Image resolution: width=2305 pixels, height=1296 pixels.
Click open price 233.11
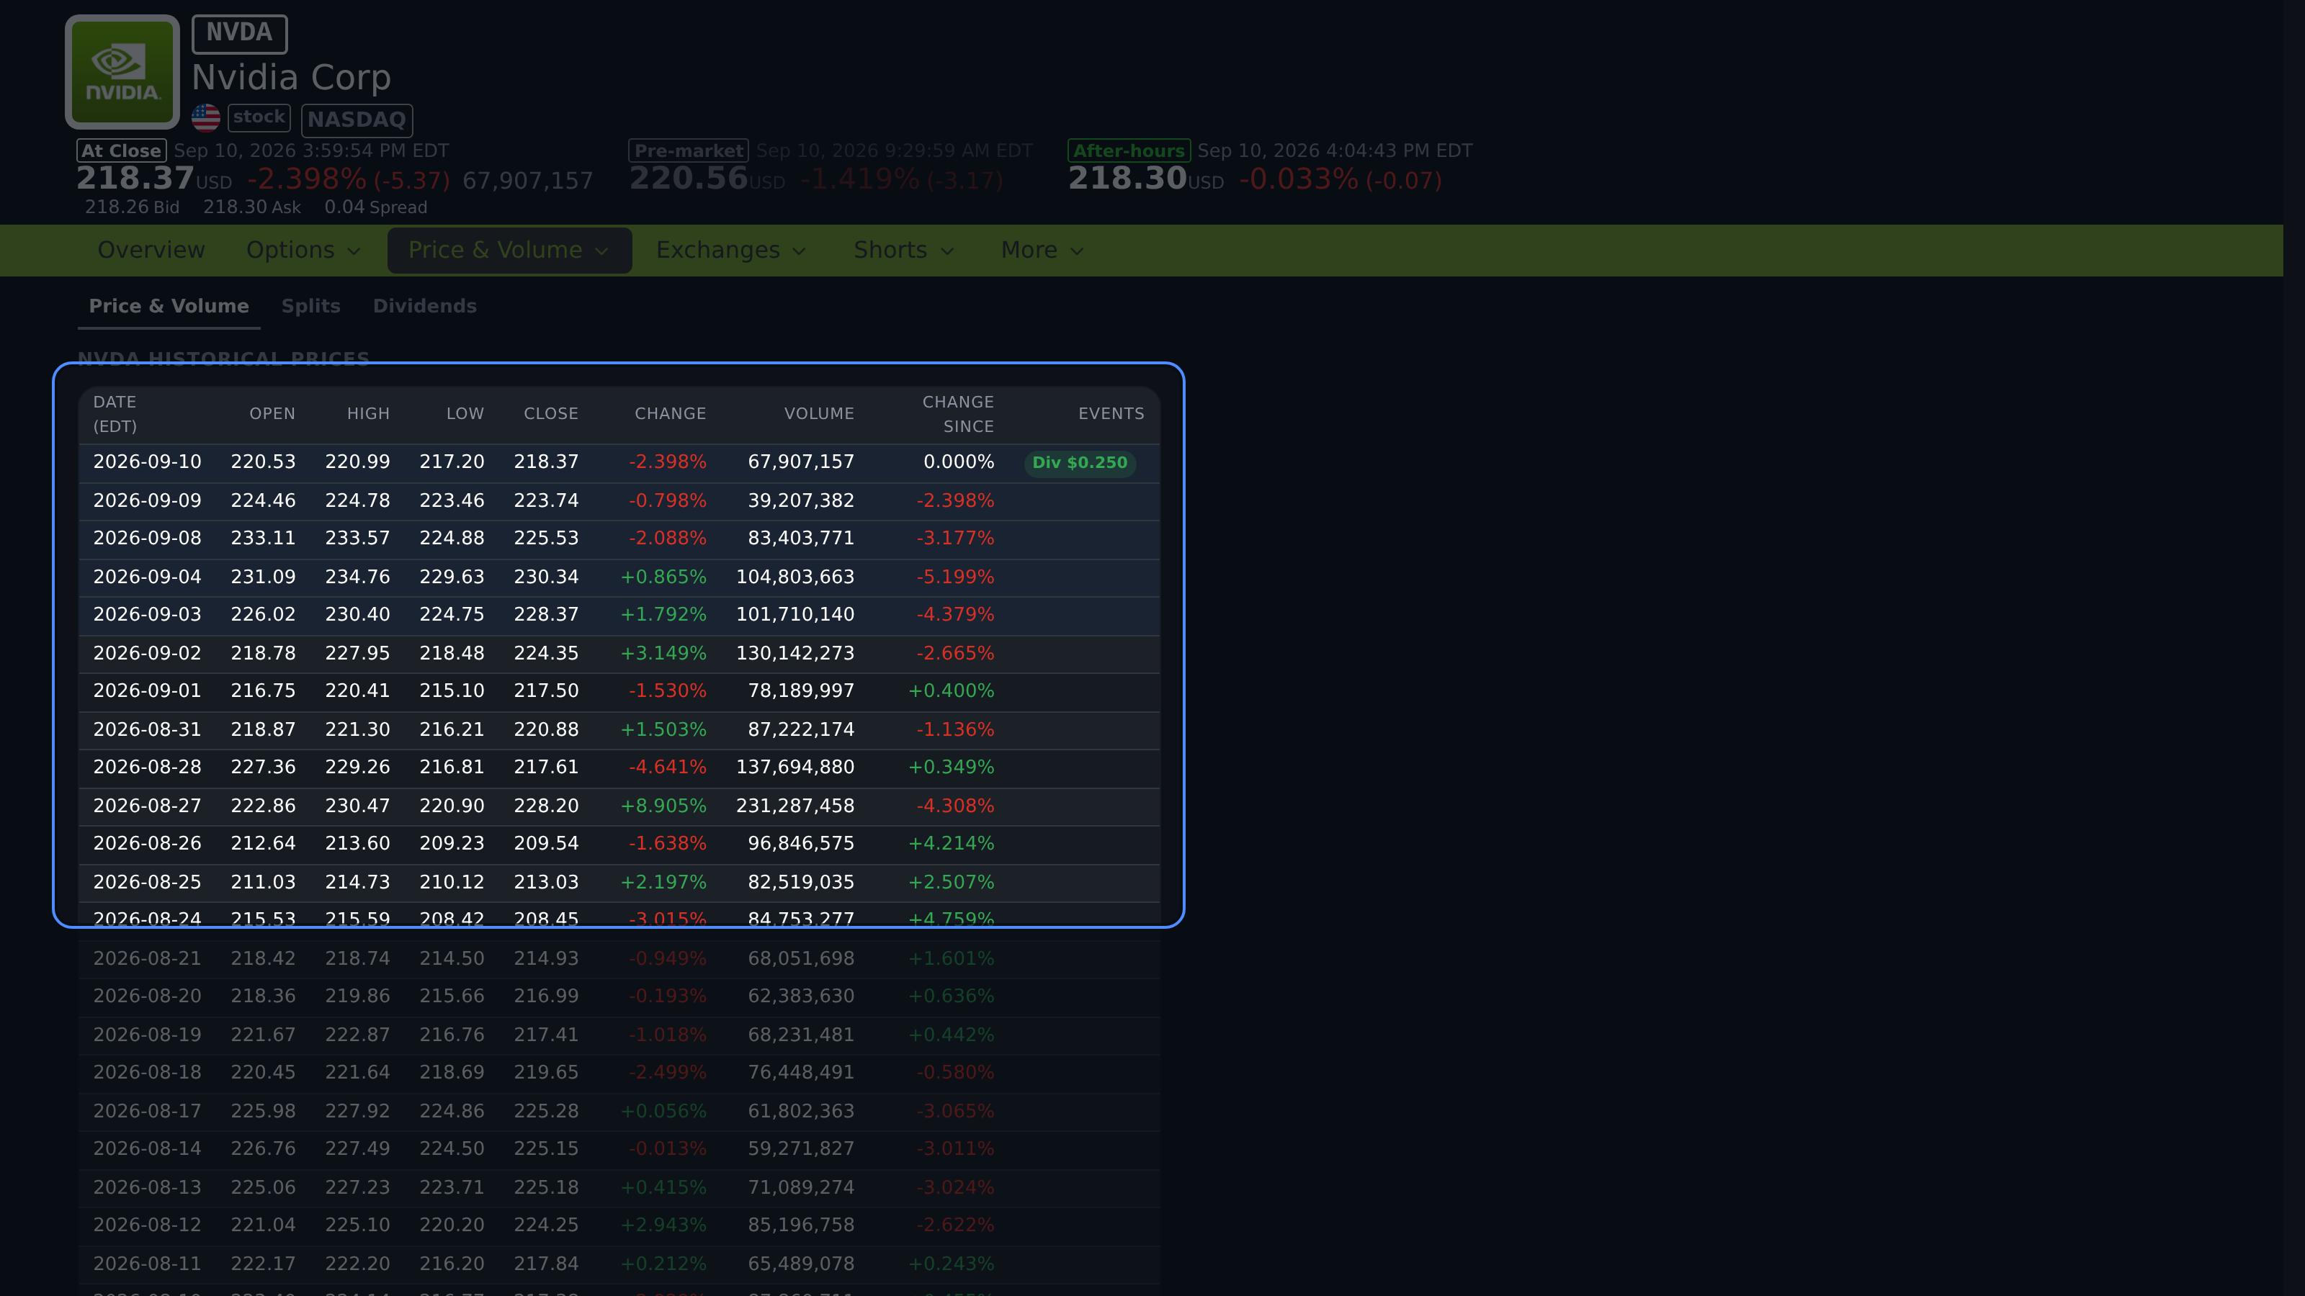pyautogui.click(x=263, y=539)
